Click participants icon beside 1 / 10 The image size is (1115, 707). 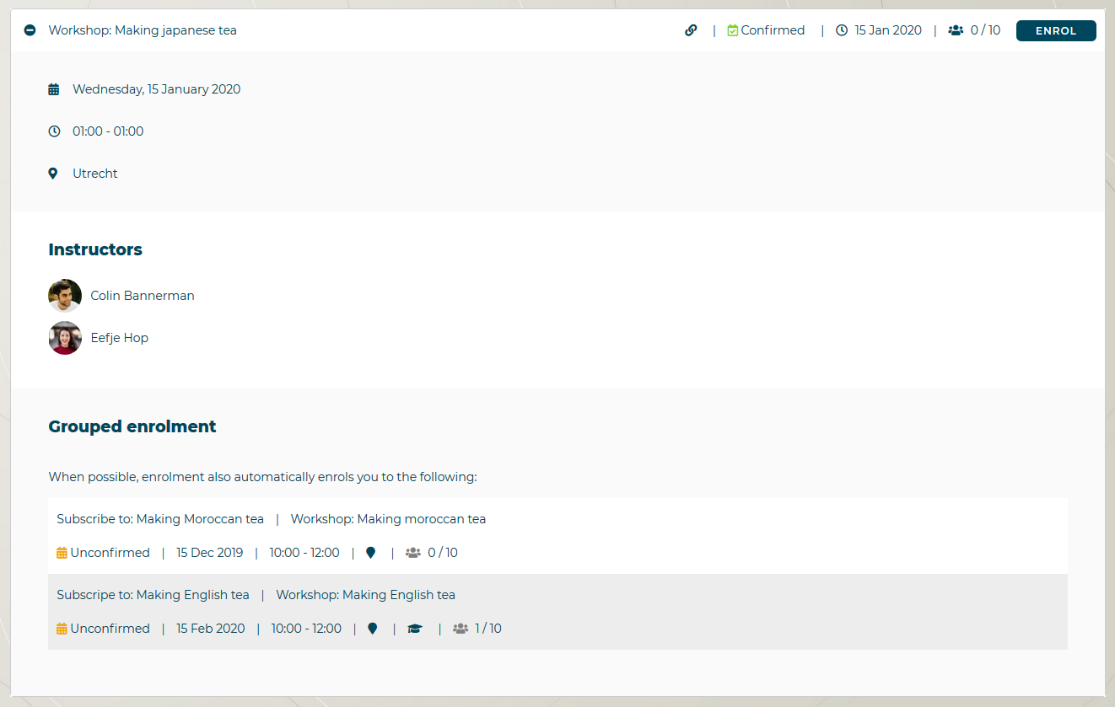coord(460,629)
